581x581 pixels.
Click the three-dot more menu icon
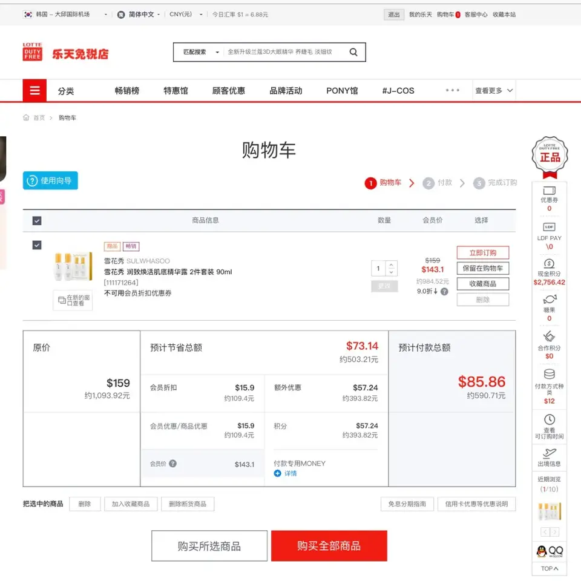[x=453, y=90]
